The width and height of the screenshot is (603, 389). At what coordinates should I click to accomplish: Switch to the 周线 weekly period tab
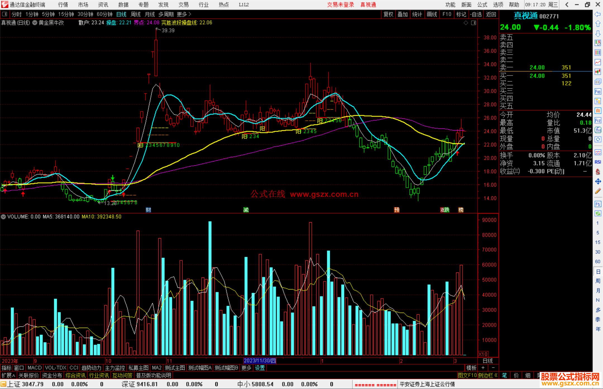[136, 14]
